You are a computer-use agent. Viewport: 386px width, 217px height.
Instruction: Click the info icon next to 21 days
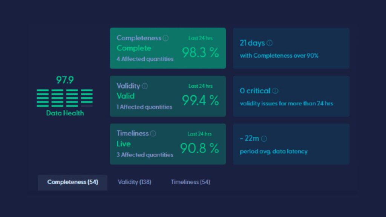coord(270,43)
